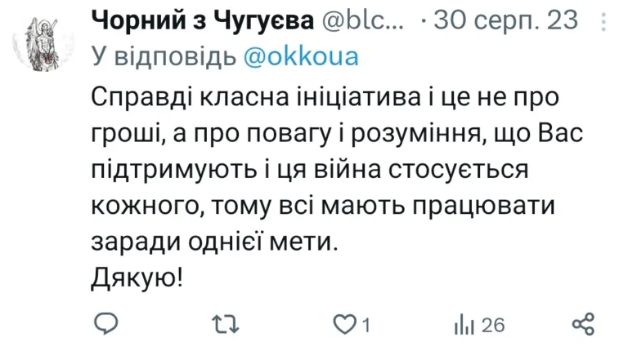The image size is (628, 351).
Task: Like the tweet with the heart icon
Action: pos(345,324)
